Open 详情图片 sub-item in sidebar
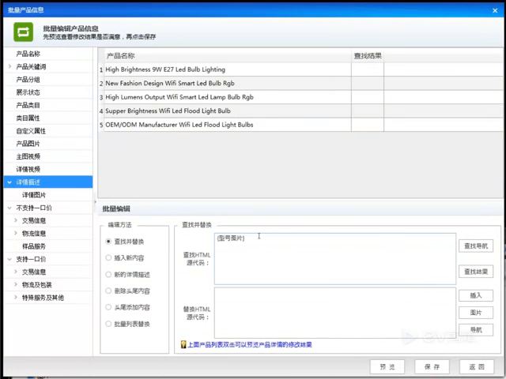Image resolution: width=506 pixels, height=379 pixels. click(34, 195)
